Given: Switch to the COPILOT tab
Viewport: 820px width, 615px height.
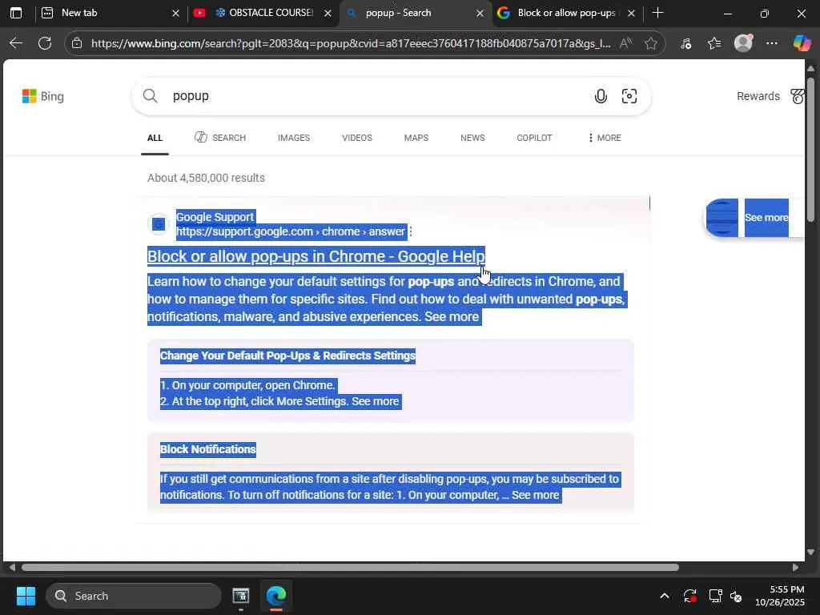Looking at the screenshot, I should 534,138.
